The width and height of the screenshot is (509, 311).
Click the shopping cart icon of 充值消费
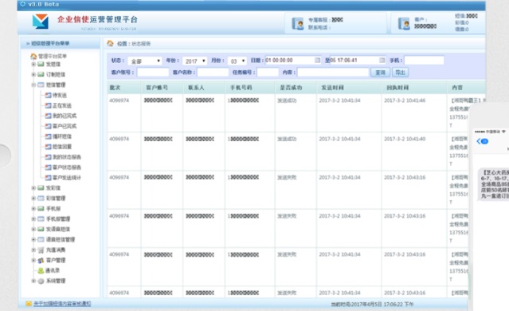point(41,250)
